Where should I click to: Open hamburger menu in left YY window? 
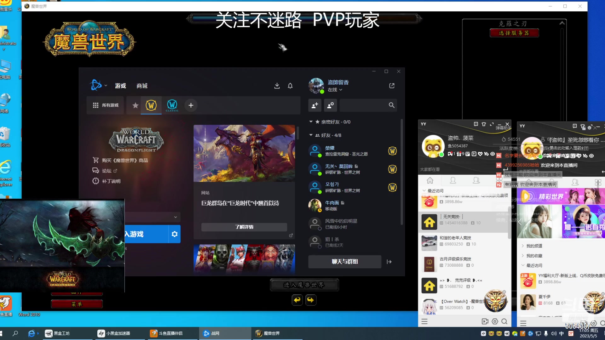tap(424, 321)
